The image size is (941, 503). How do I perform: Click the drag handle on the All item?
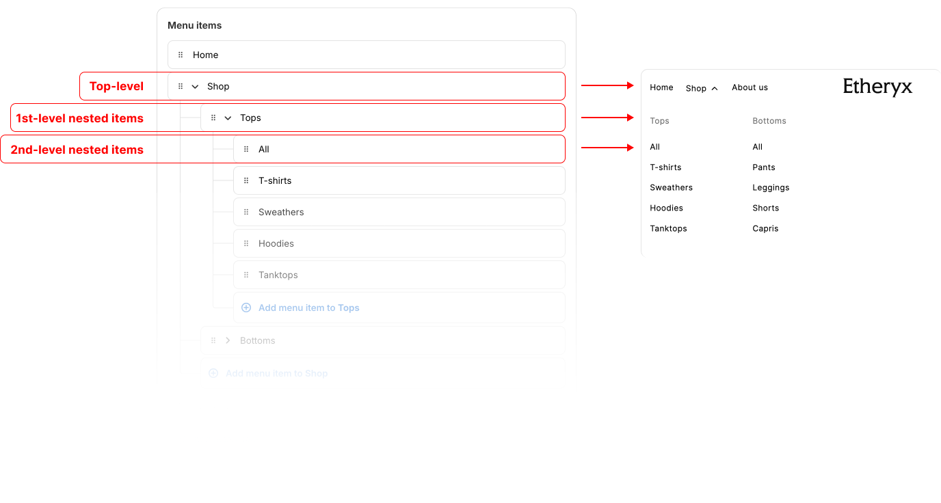[246, 149]
